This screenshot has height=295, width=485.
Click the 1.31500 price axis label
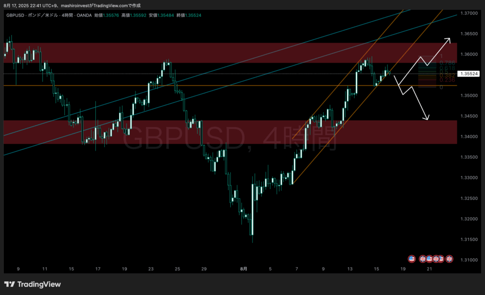(469, 240)
